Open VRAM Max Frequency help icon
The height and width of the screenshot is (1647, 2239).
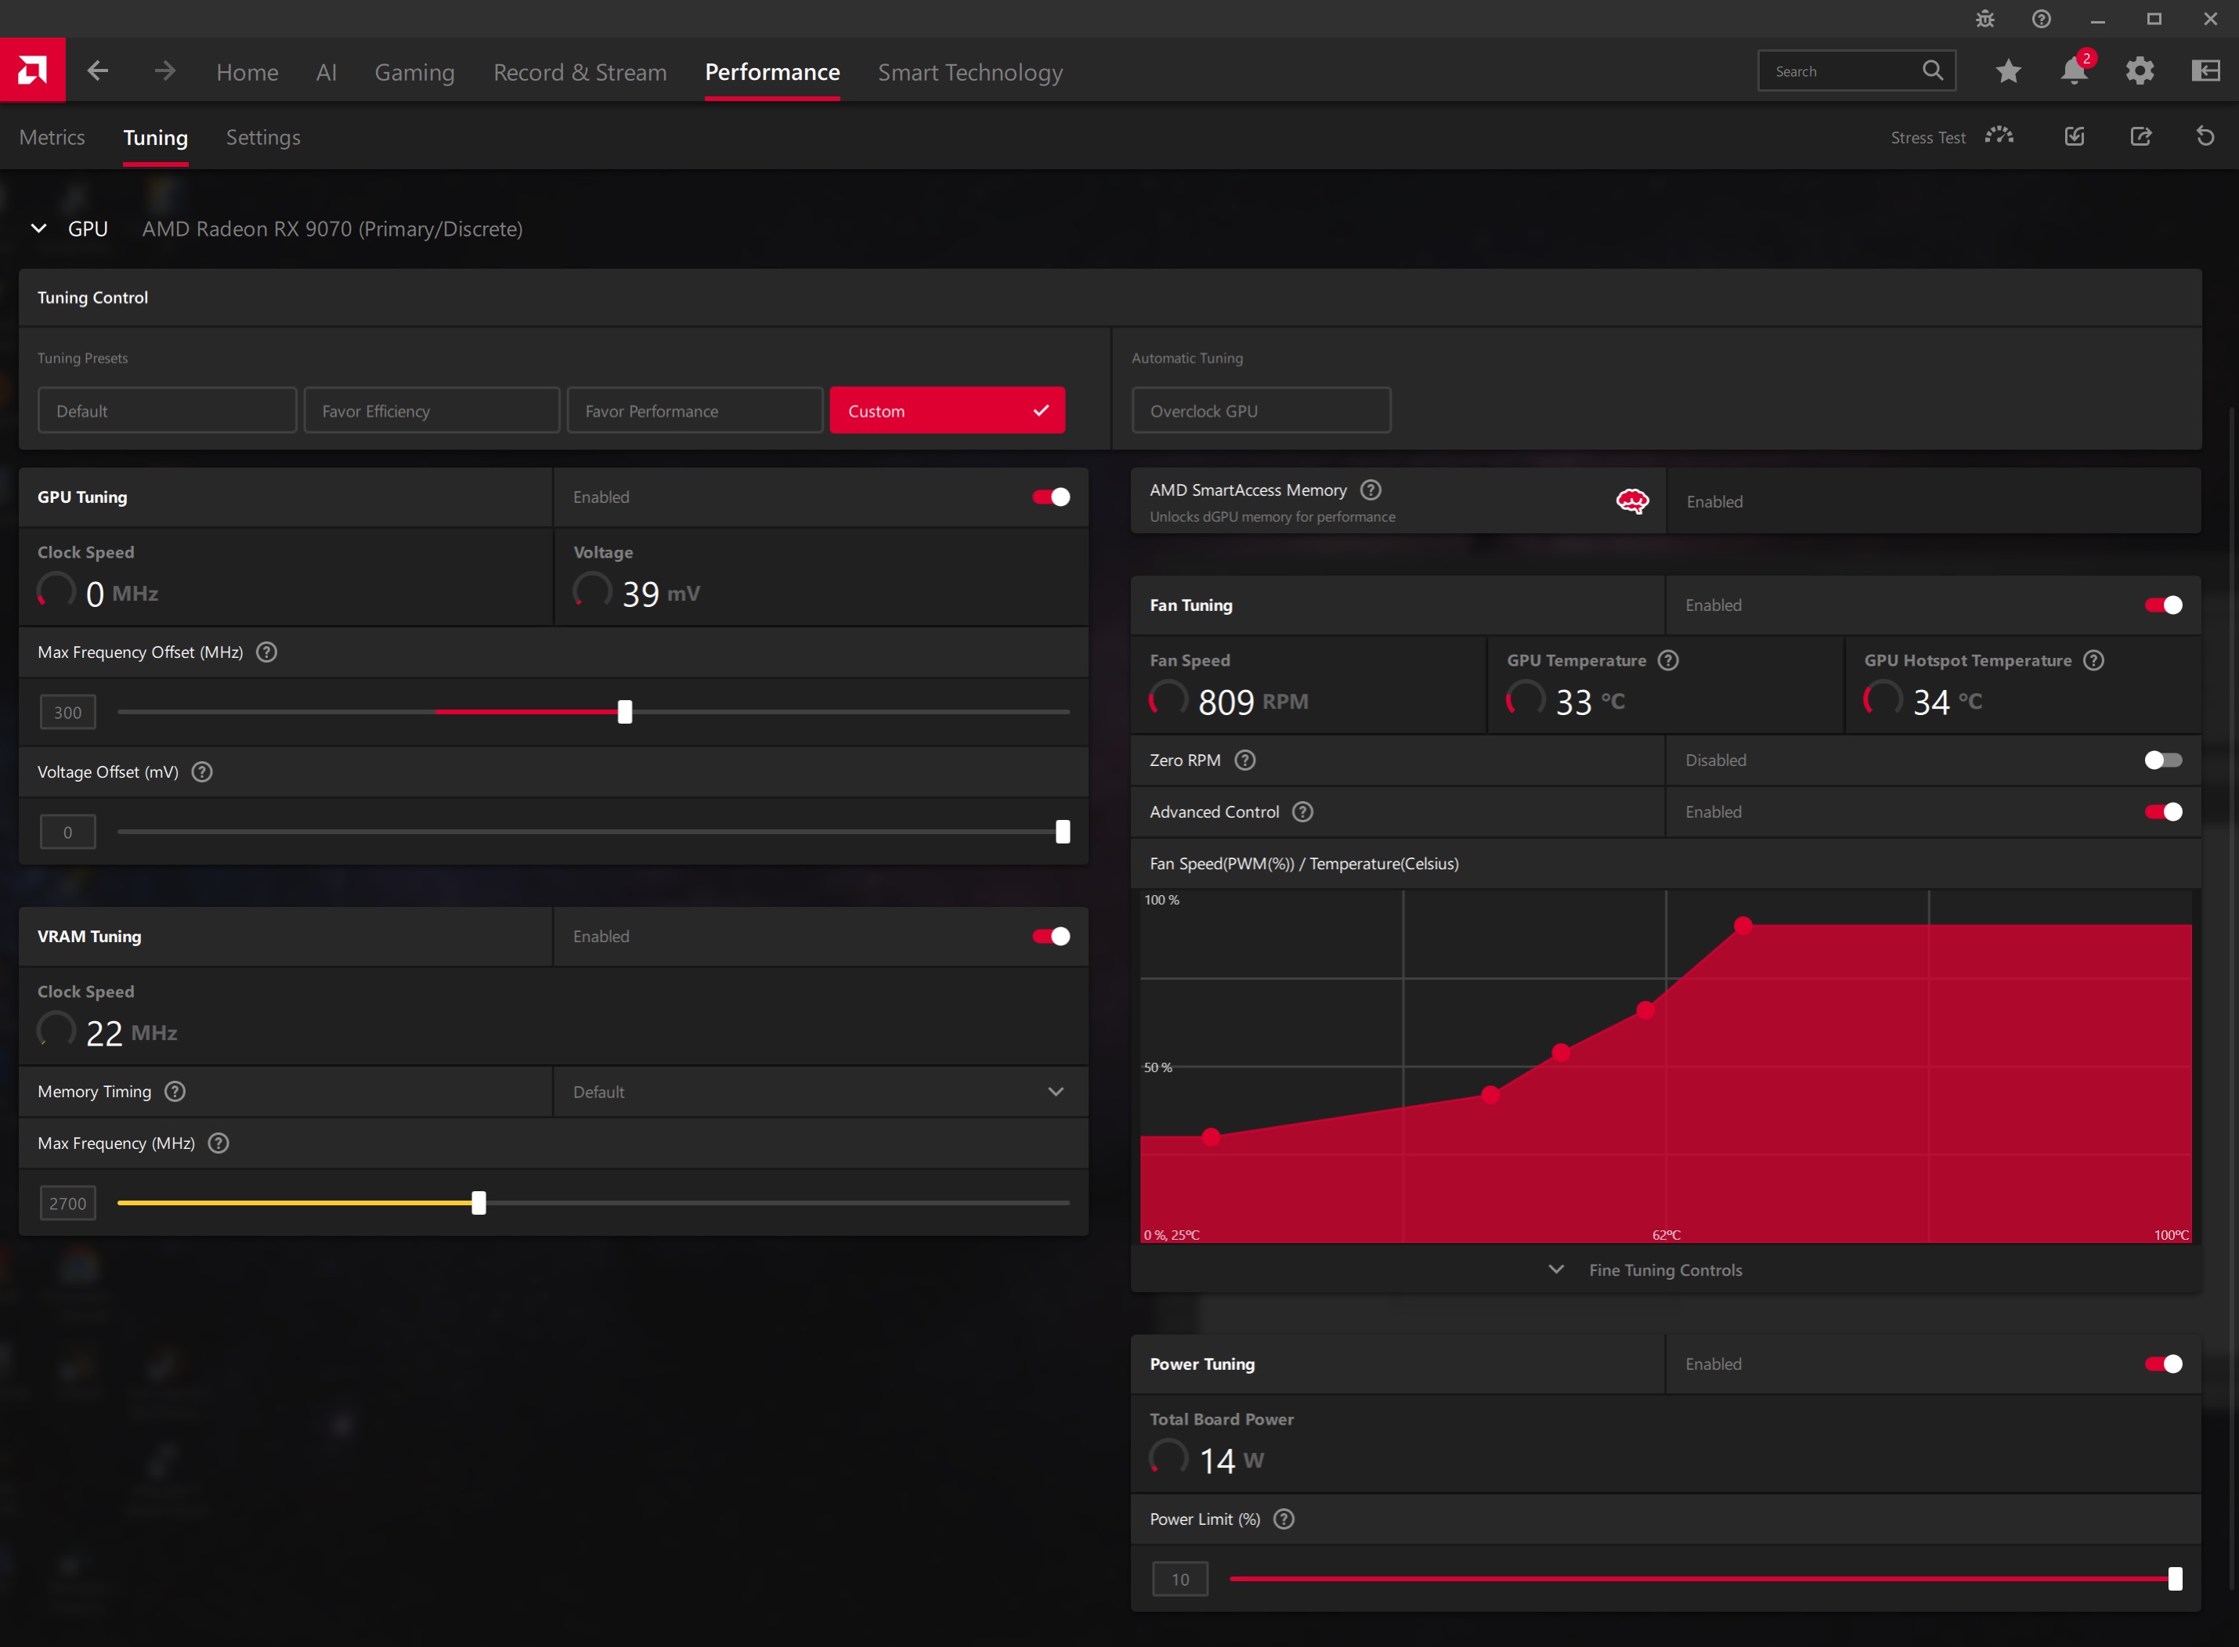click(x=218, y=1143)
